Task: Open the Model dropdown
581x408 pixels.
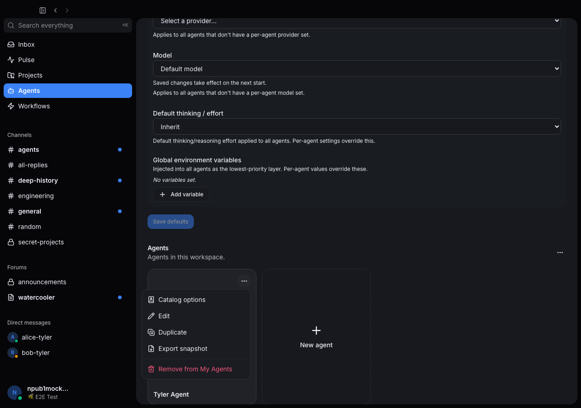Action: click(x=357, y=68)
